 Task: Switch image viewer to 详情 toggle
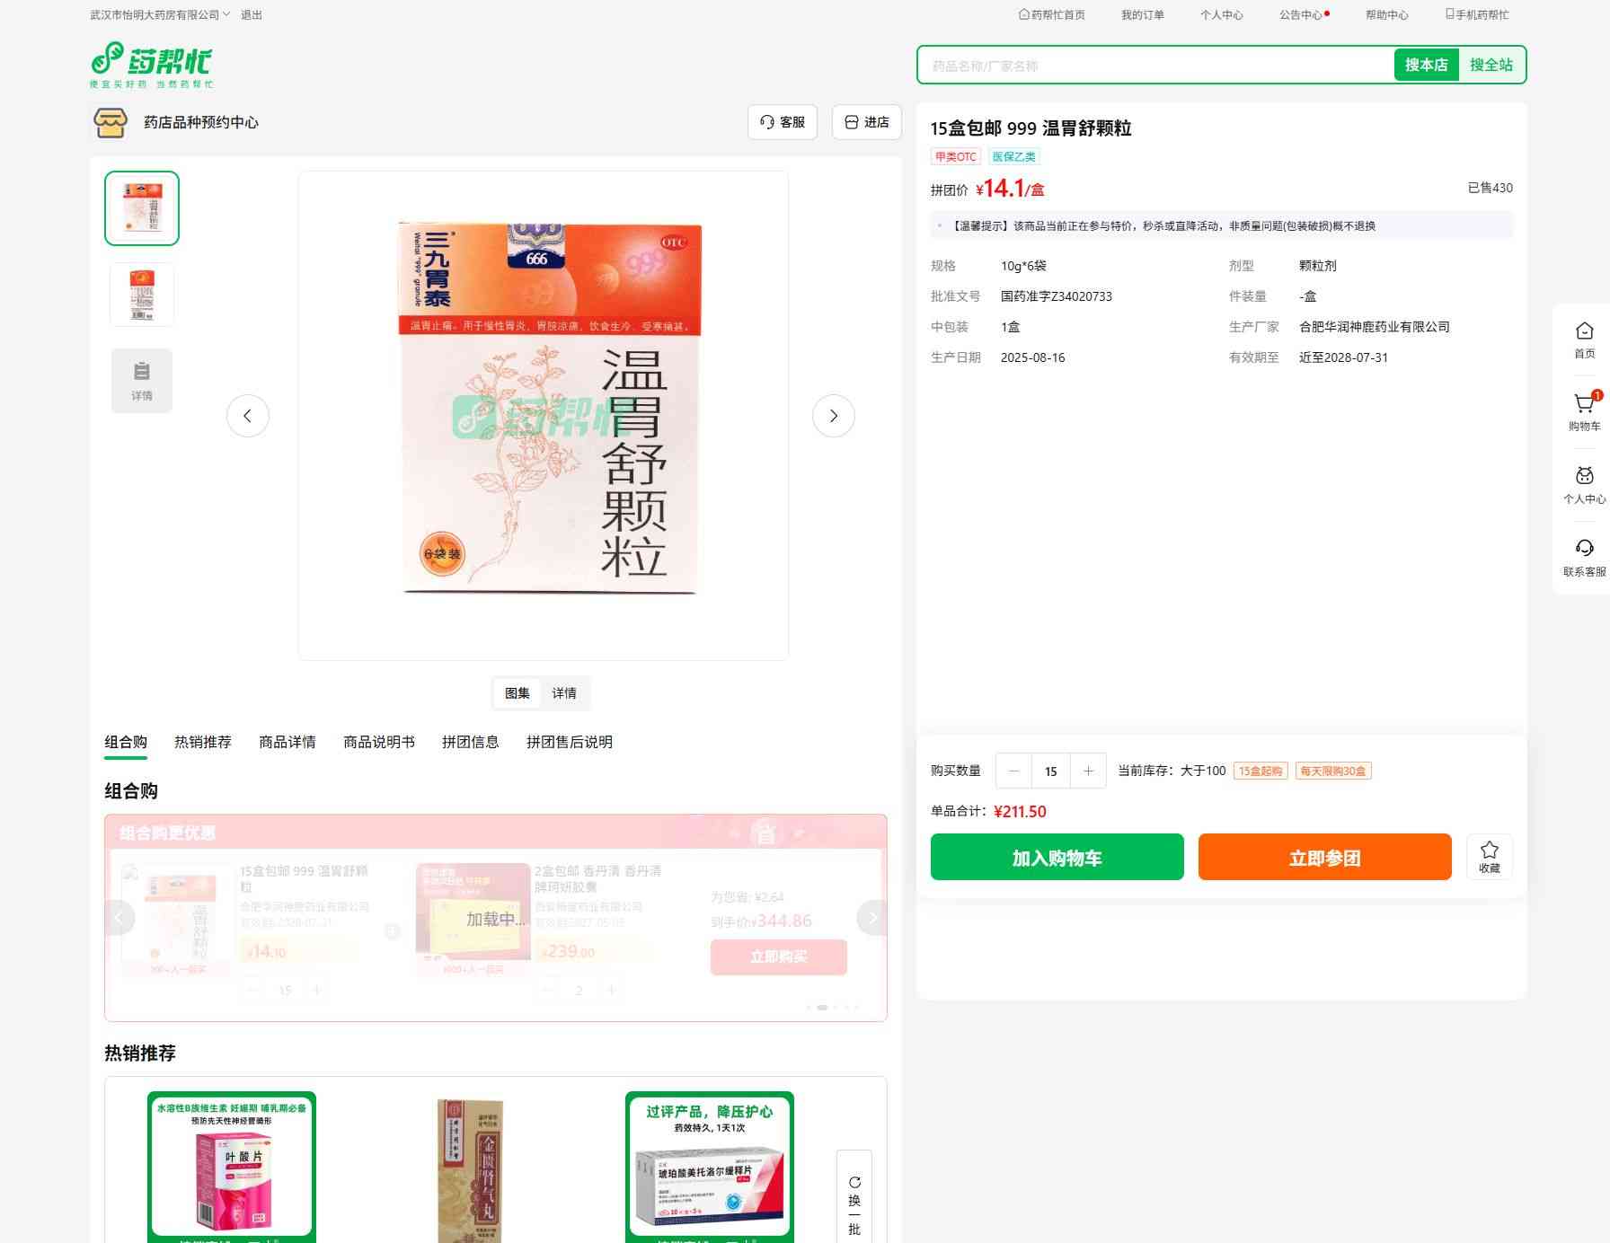564,693
